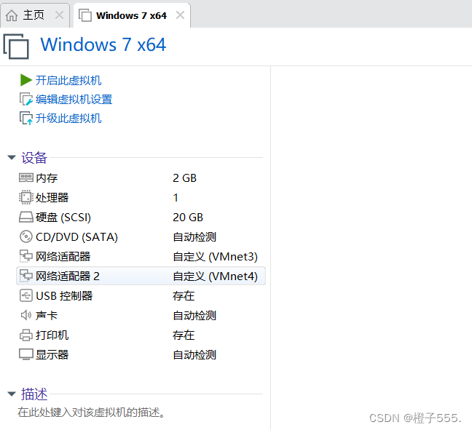
Task: Click the USB controller icon
Action: pos(26,295)
